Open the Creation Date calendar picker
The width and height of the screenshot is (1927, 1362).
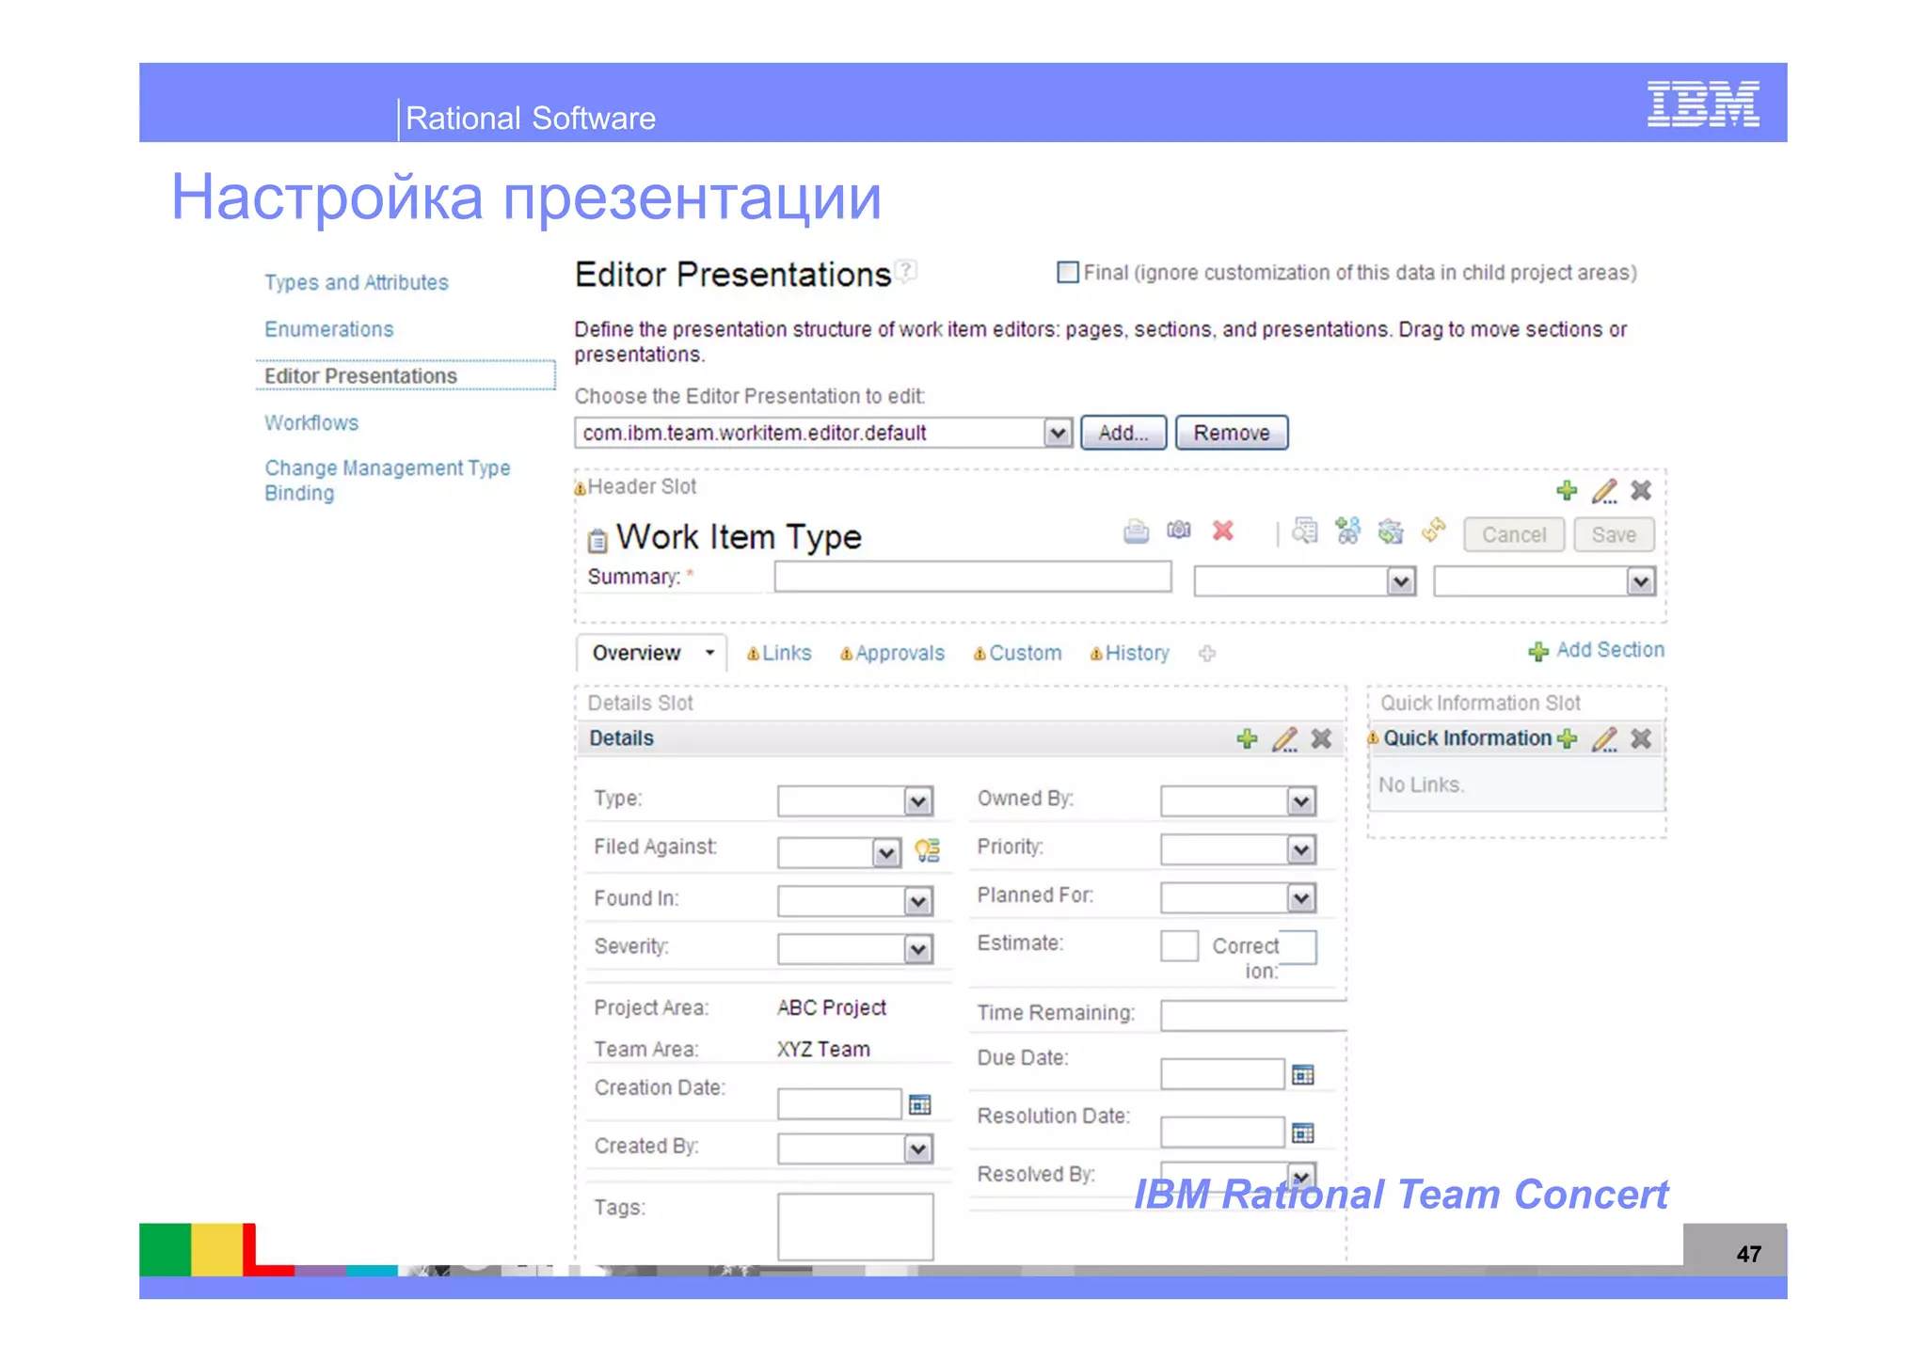(x=919, y=1104)
